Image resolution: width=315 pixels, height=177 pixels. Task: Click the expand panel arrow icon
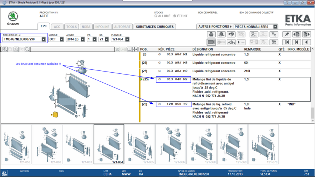point(135,49)
